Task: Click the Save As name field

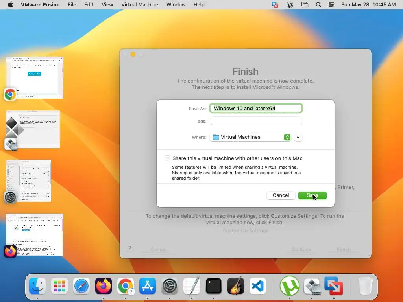Action: [256, 108]
